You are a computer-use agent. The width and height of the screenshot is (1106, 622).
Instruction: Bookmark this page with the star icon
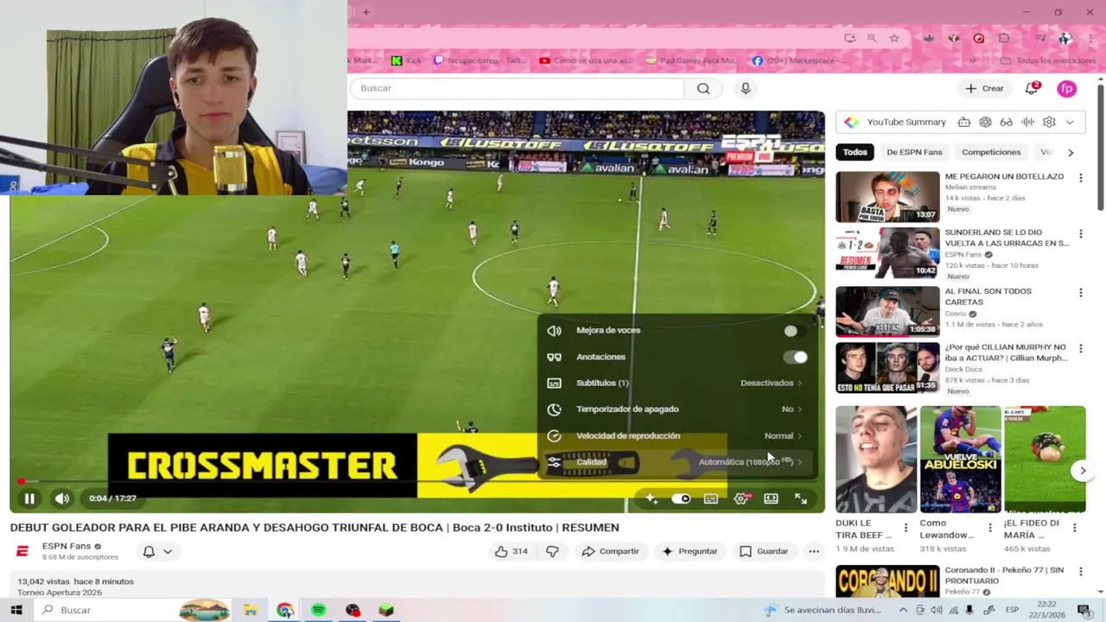pyautogui.click(x=894, y=38)
